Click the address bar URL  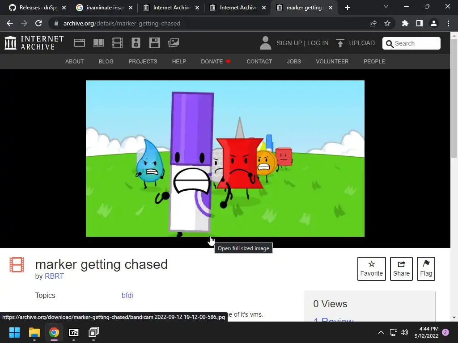tap(122, 23)
